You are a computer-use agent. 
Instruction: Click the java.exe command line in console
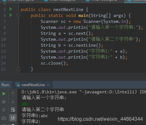coord(84,92)
